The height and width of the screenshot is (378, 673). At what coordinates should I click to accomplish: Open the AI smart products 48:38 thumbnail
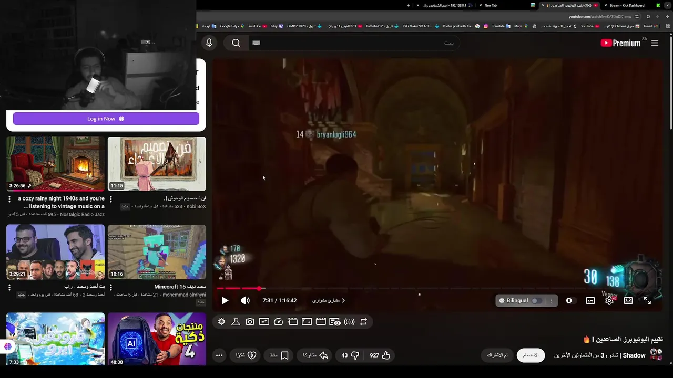point(157,340)
